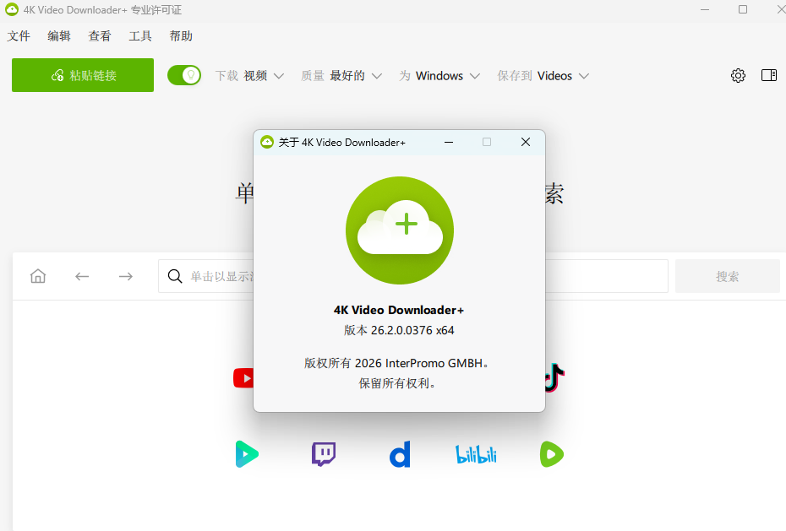Image resolution: width=786 pixels, height=531 pixels.
Task: Open the Rumble green play icon
Action: click(552, 454)
